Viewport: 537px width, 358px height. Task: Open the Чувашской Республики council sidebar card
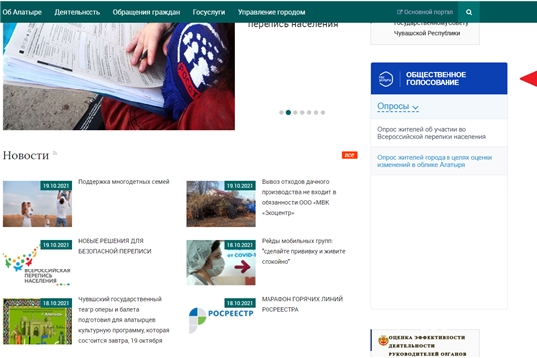(425, 33)
